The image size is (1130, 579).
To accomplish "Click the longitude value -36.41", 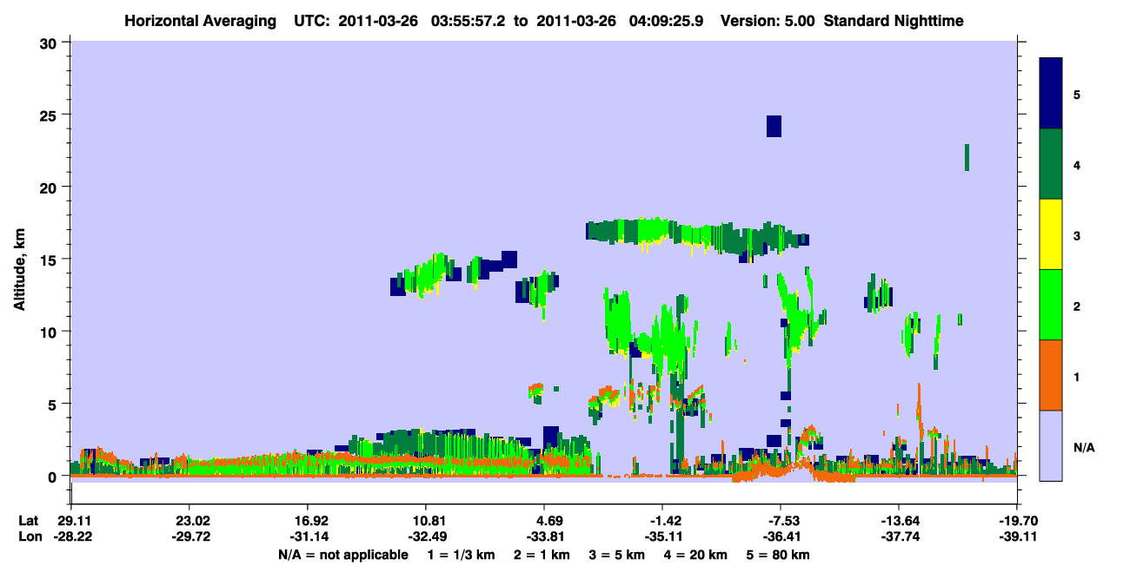I will point(781,536).
